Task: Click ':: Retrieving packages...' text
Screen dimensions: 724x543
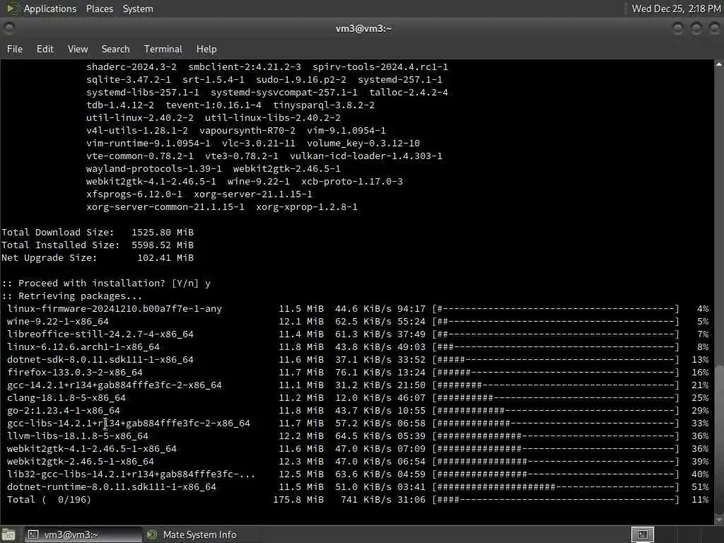Action: [71, 296]
